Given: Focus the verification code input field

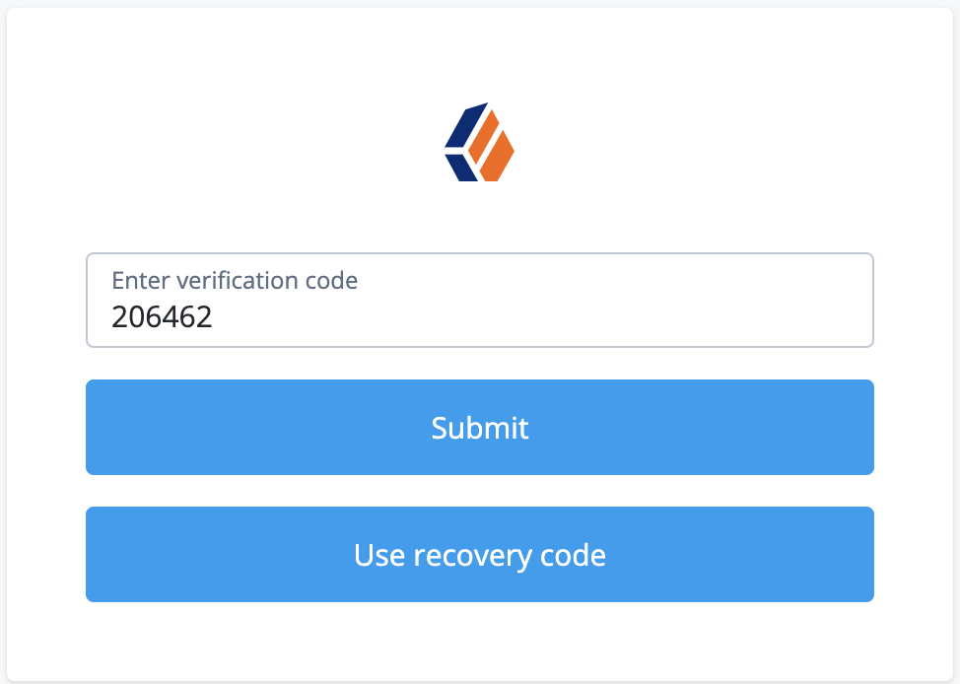Looking at the screenshot, I should [479, 301].
